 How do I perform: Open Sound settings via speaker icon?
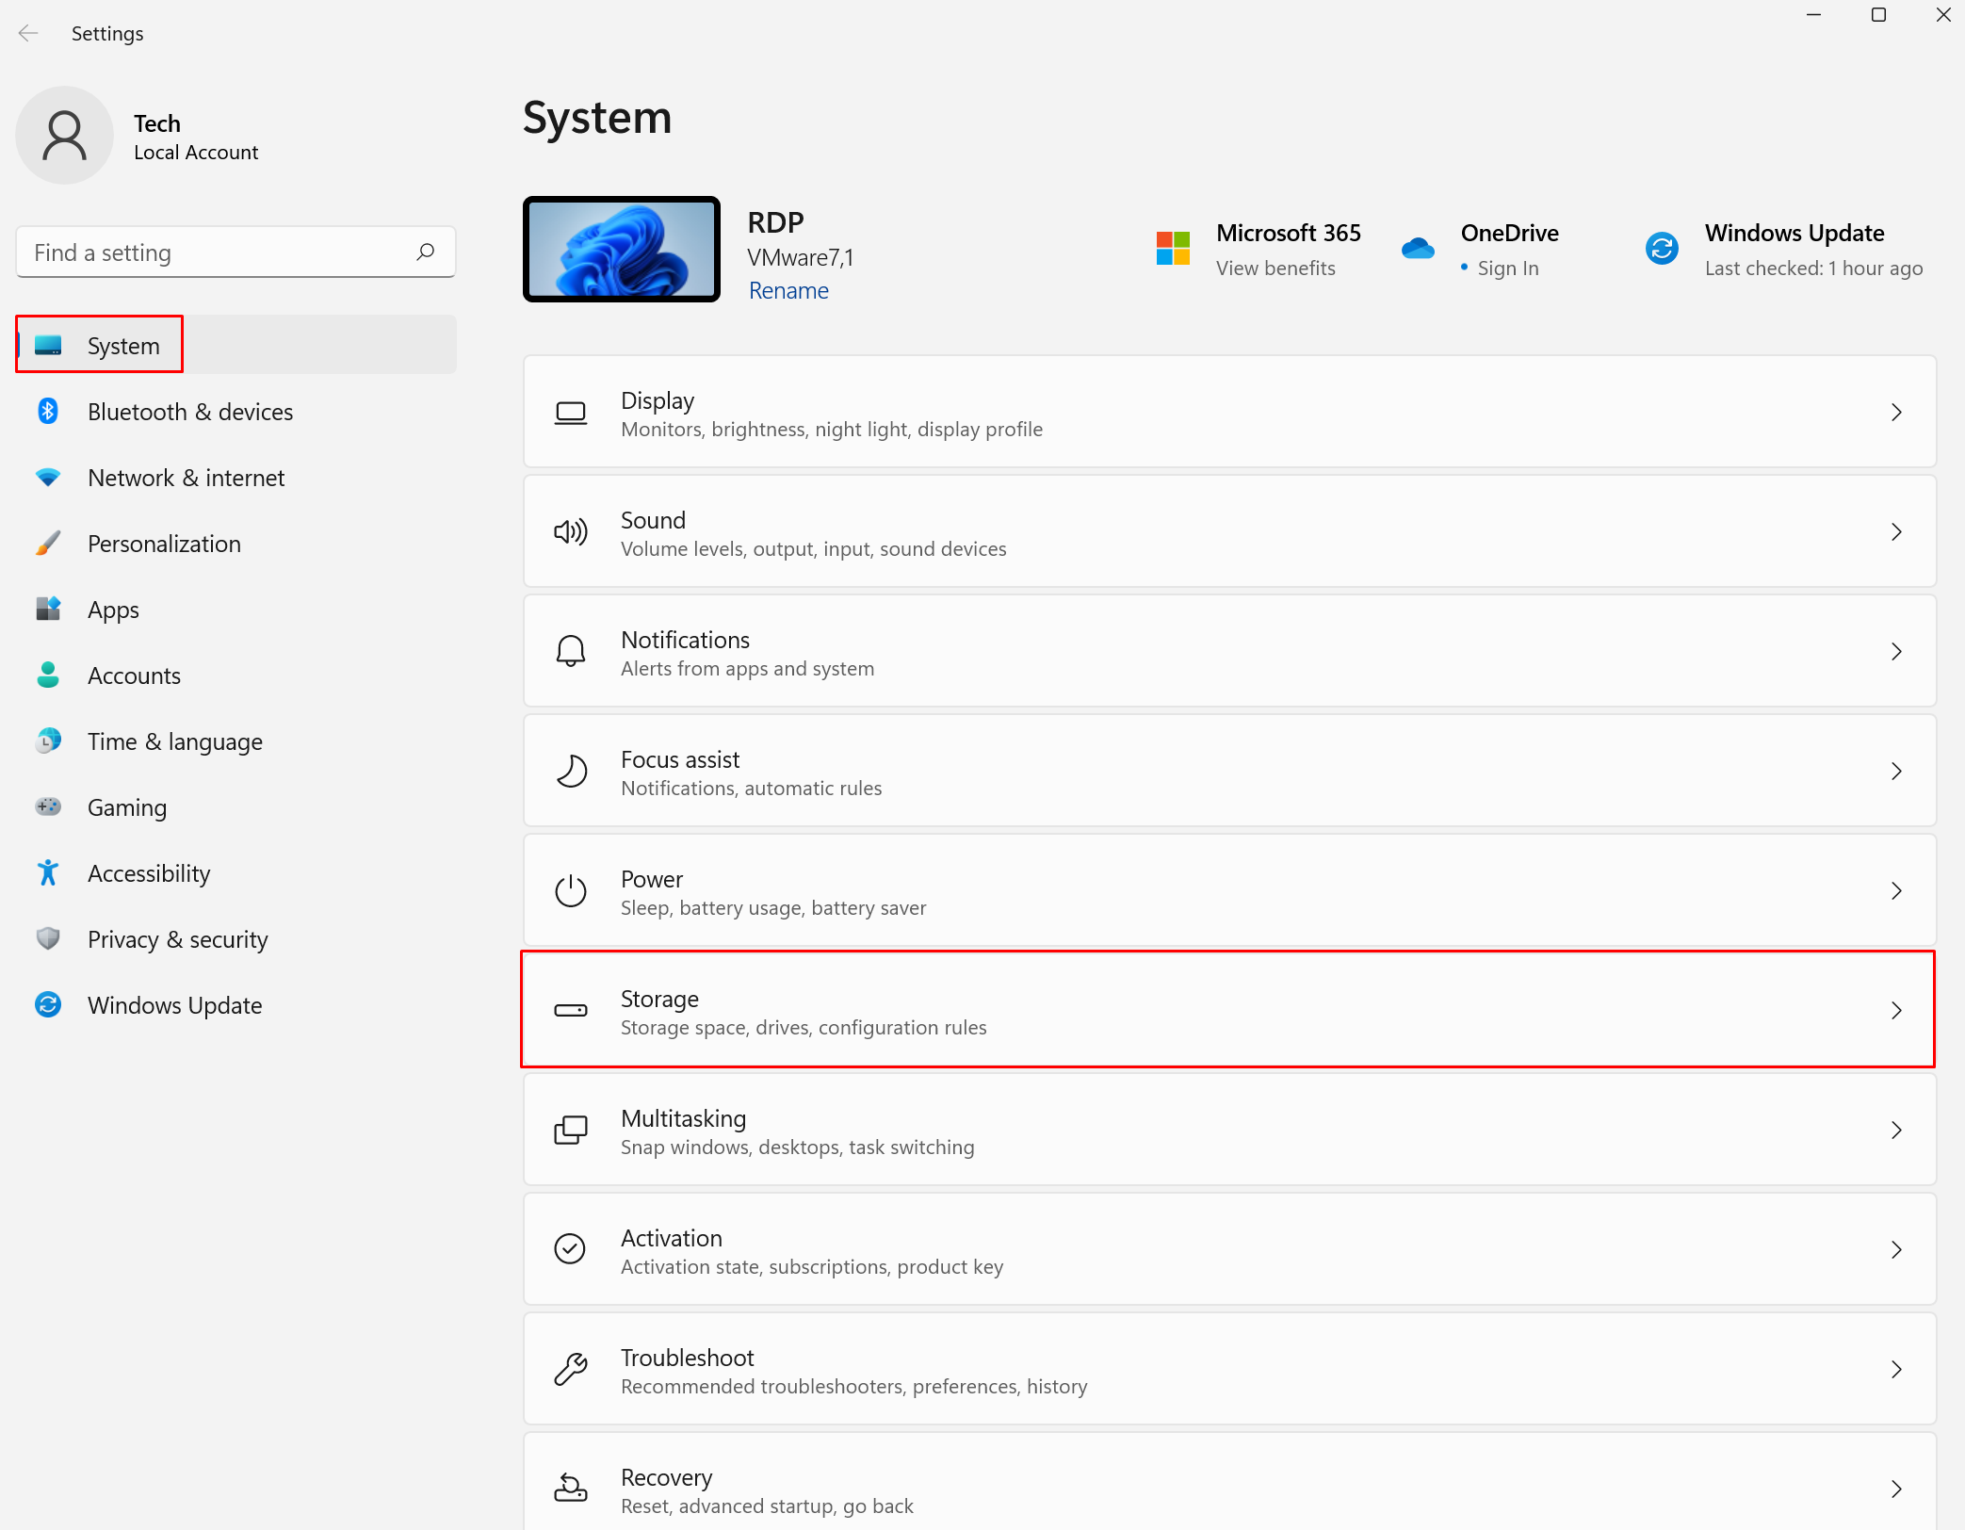[570, 531]
